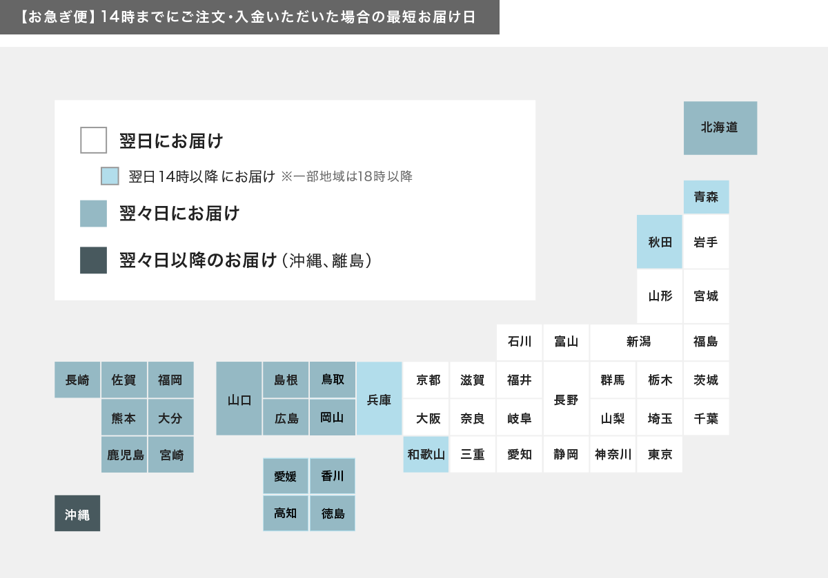Click the 兵庫 light blue tile
The width and height of the screenshot is (828, 578).
[x=379, y=399]
